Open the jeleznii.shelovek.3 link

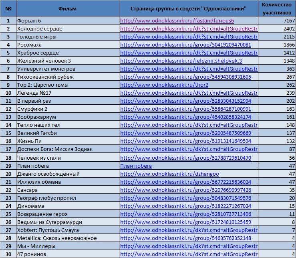[181, 61]
